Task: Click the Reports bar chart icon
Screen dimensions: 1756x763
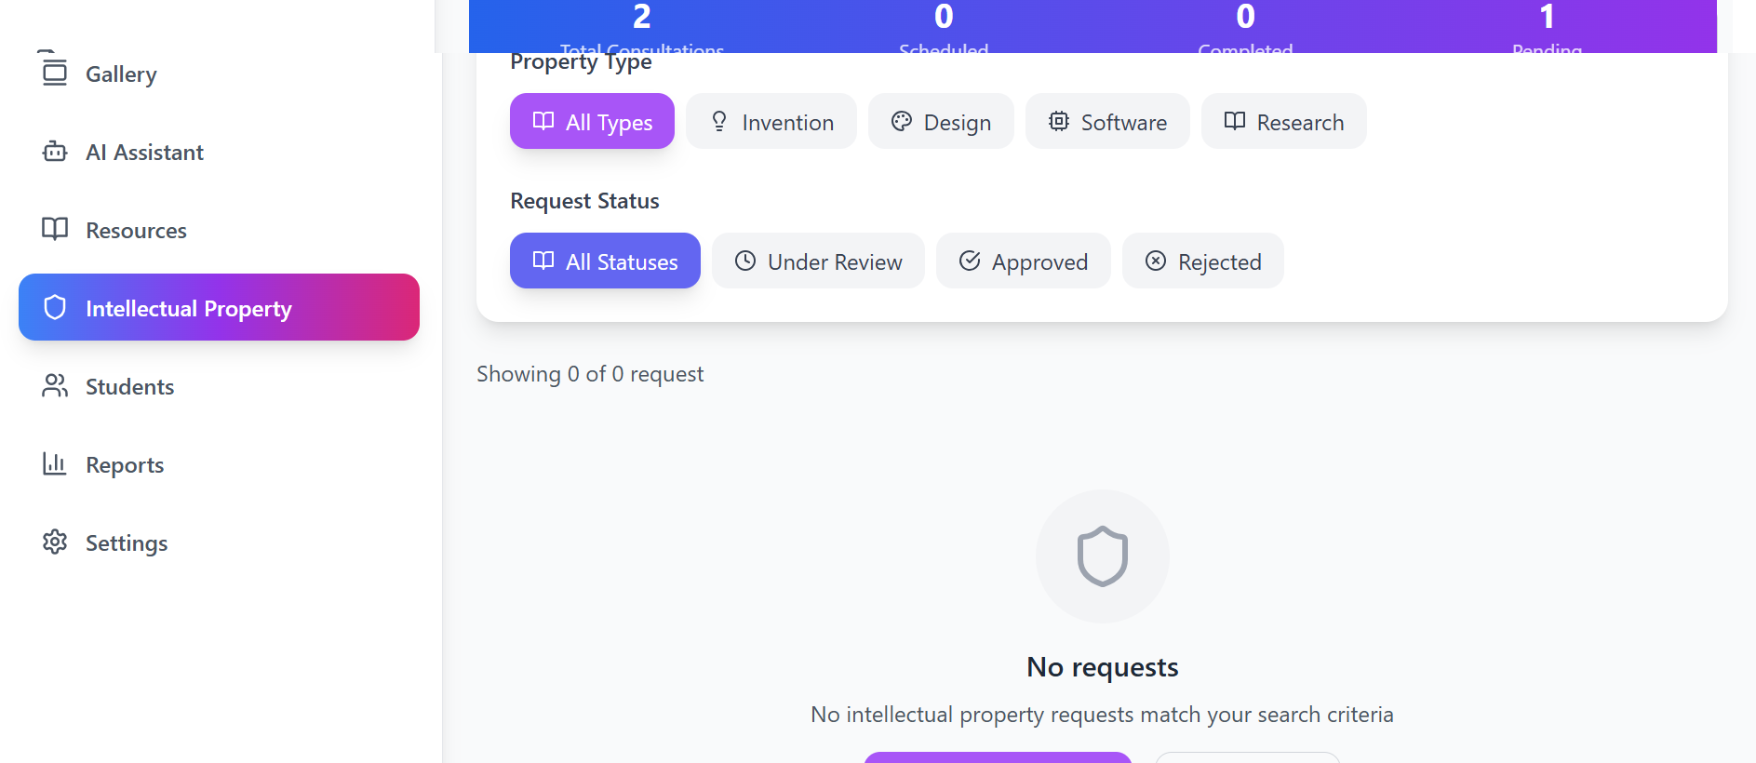Action: coord(55,463)
